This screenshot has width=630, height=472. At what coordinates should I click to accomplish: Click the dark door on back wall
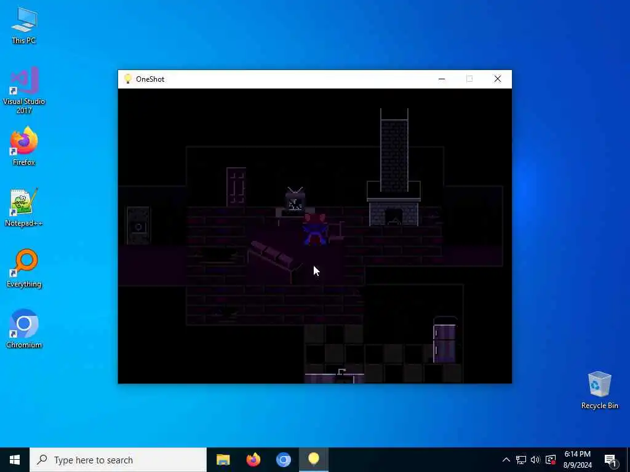236,187
